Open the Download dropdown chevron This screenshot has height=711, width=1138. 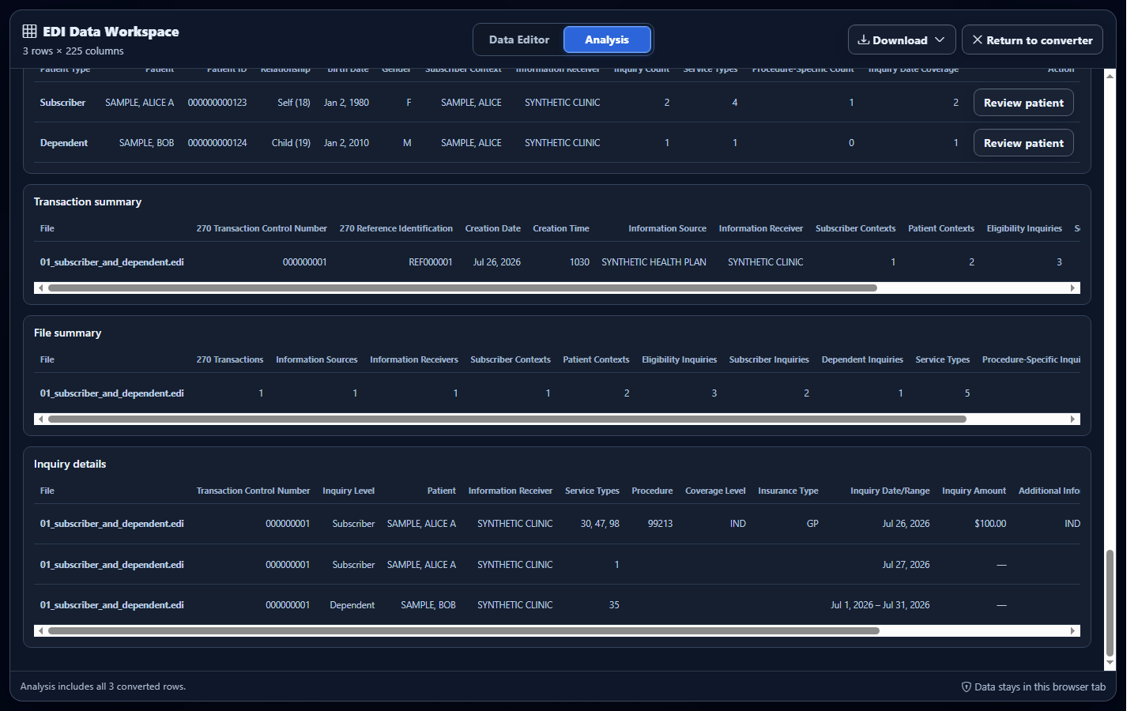click(940, 39)
